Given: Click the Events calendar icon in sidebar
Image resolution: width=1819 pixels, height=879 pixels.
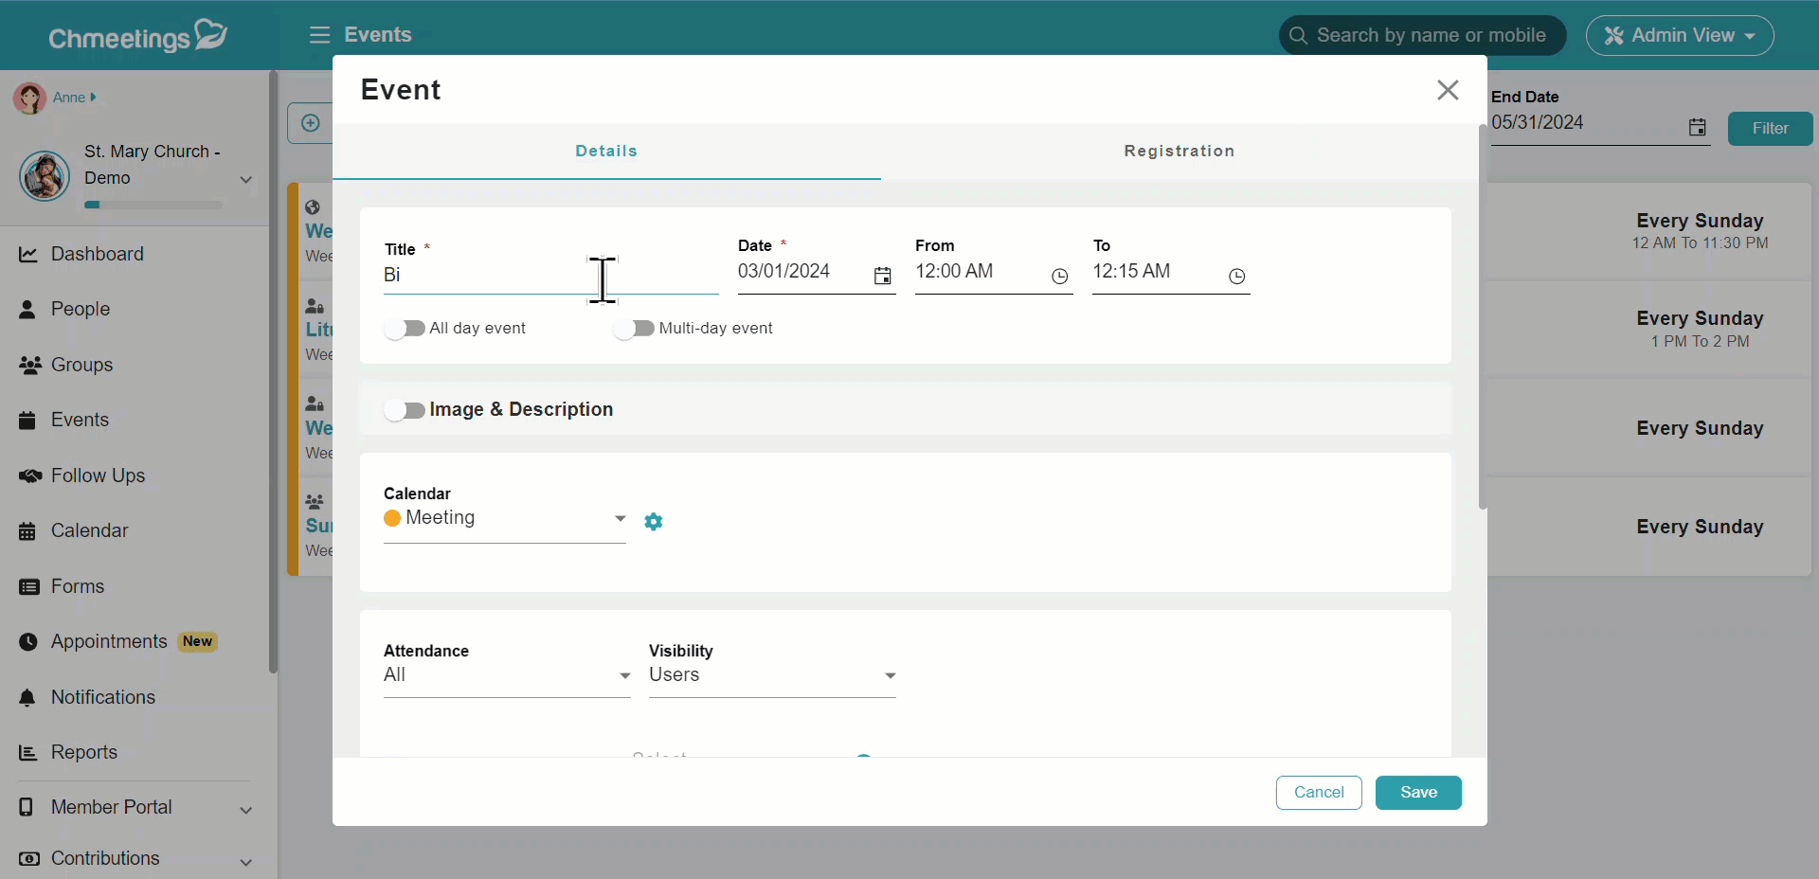Looking at the screenshot, I should 27,421.
